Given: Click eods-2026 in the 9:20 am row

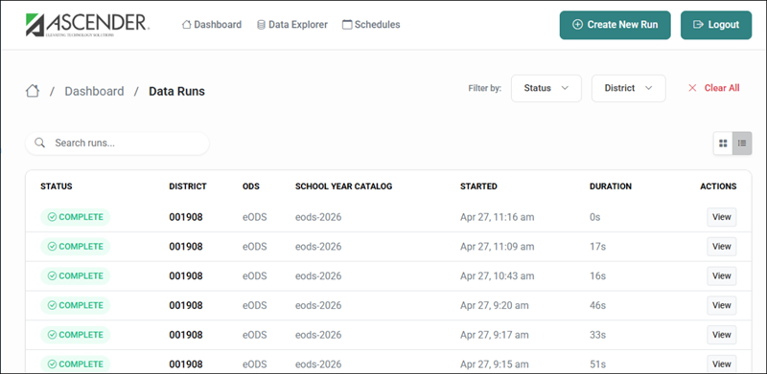Looking at the screenshot, I should click(x=318, y=306).
